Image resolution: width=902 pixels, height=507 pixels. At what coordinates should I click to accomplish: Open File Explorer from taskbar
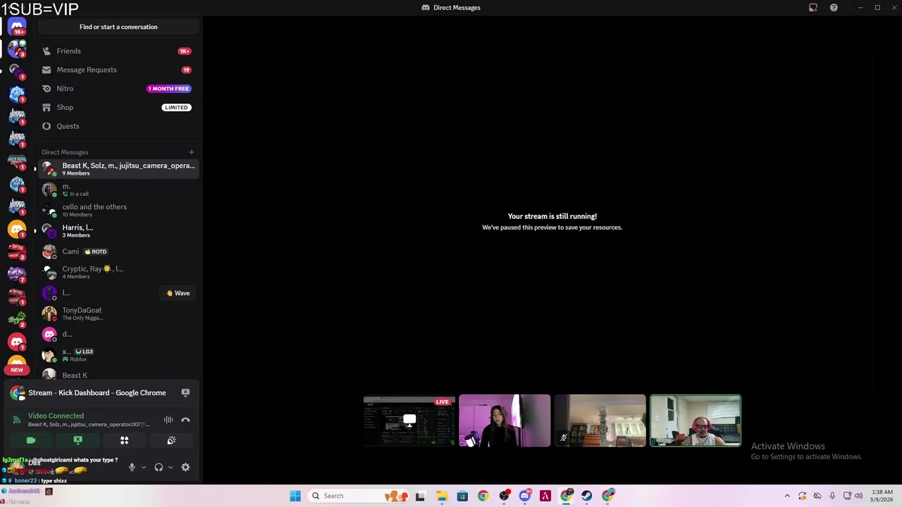[x=442, y=496]
